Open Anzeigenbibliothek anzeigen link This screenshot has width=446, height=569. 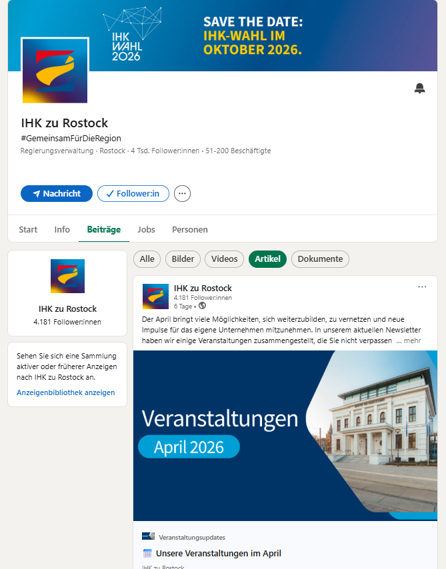(66, 392)
